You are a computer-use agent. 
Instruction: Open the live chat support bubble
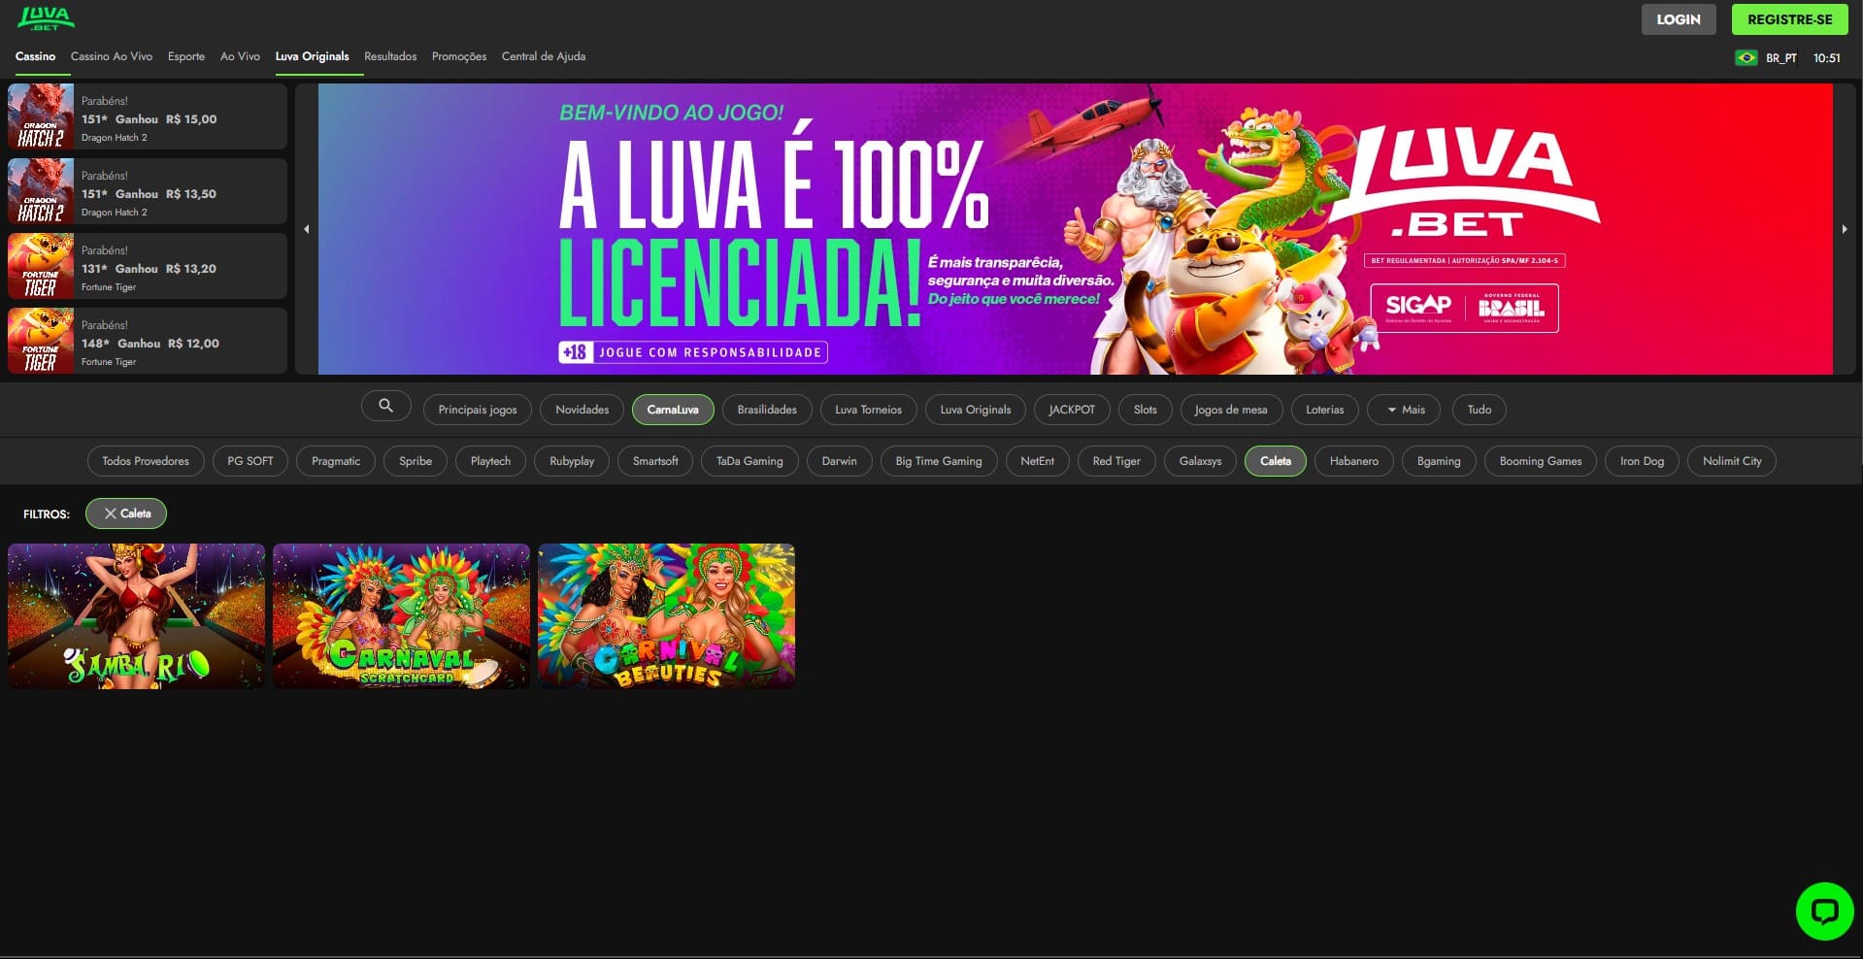1824,910
